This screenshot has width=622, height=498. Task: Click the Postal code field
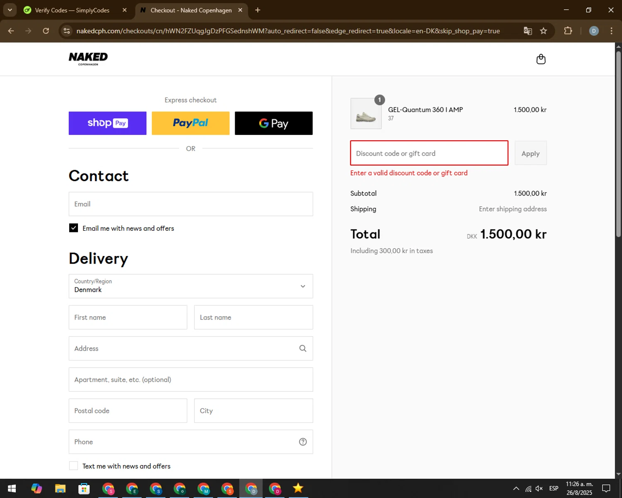click(128, 411)
